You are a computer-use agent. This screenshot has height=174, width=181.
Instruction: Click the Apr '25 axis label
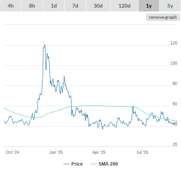[99, 152]
